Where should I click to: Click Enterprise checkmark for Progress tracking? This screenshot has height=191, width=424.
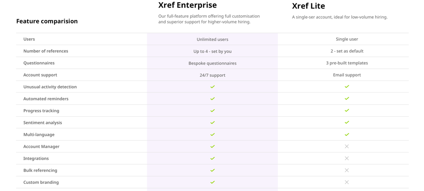213,111
